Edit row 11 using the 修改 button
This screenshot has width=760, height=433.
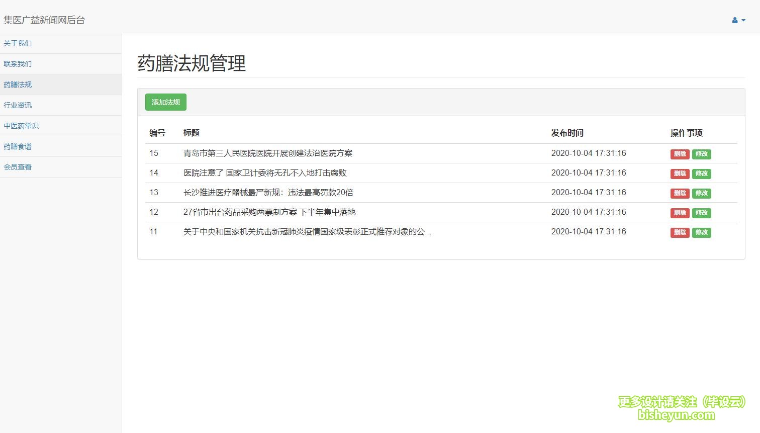[702, 232]
